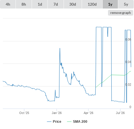Choose the 1d range tab
Viewport: 134px width, 129px height.
tap(40, 4)
